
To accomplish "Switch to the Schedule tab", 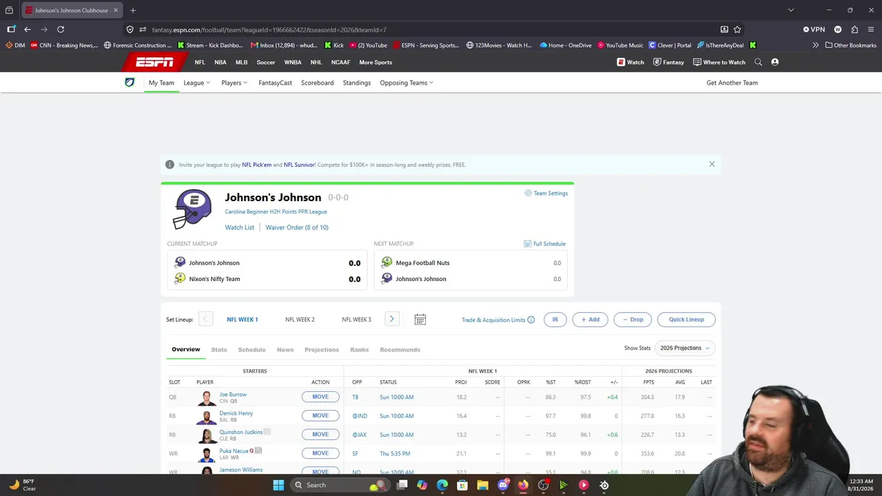I will point(252,349).
